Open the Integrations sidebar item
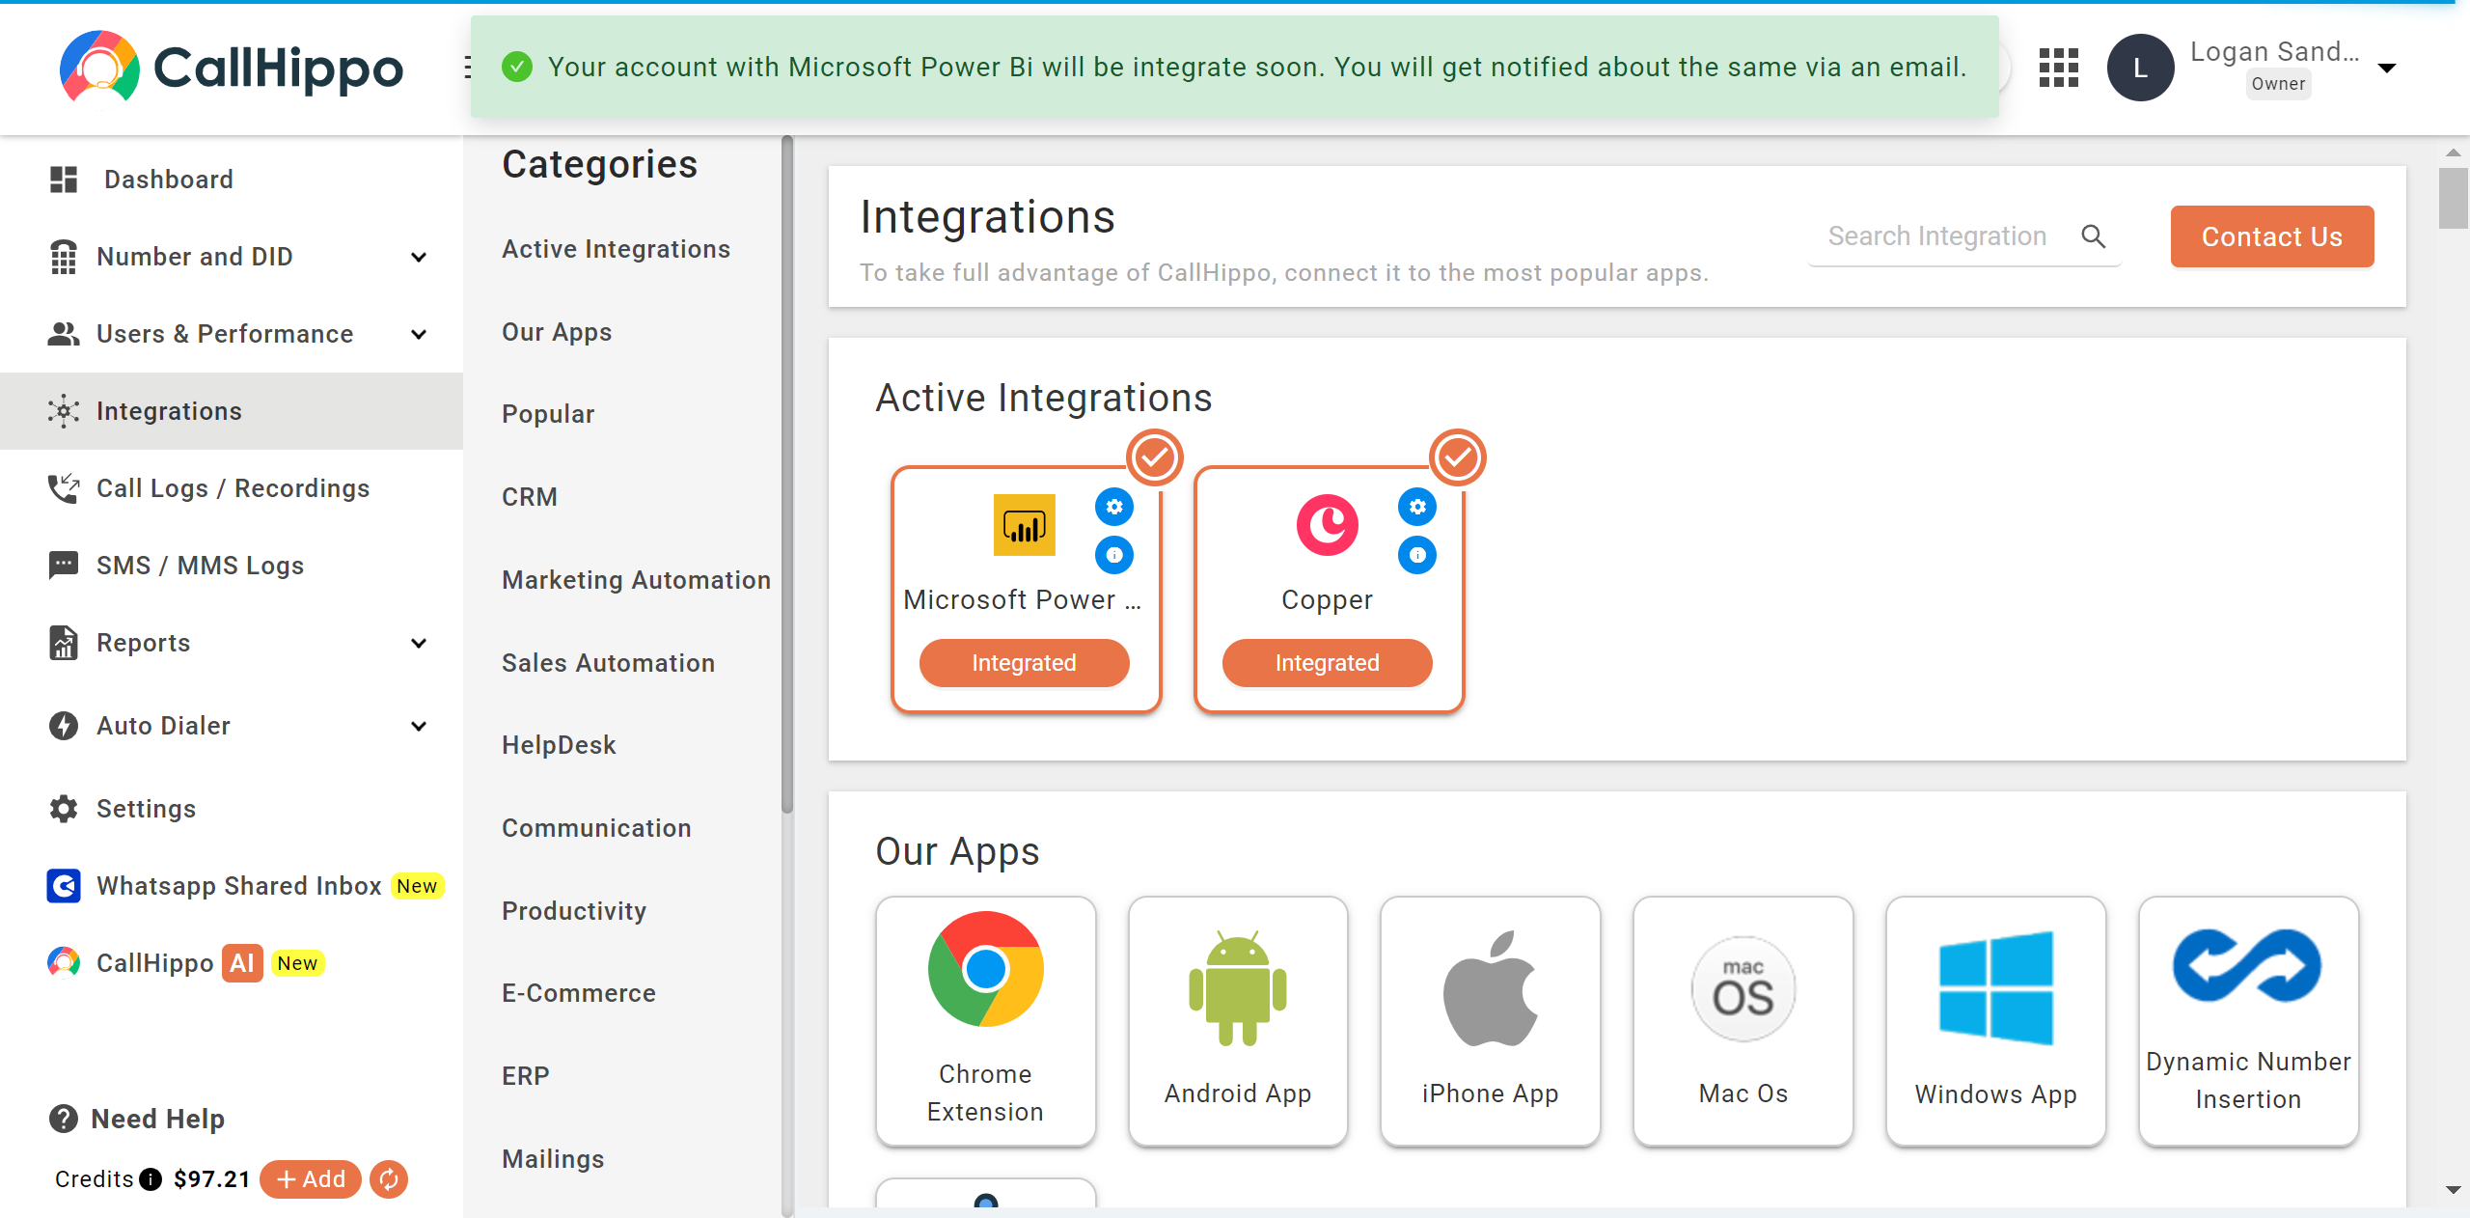The image size is (2470, 1218). tap(232, 411)
